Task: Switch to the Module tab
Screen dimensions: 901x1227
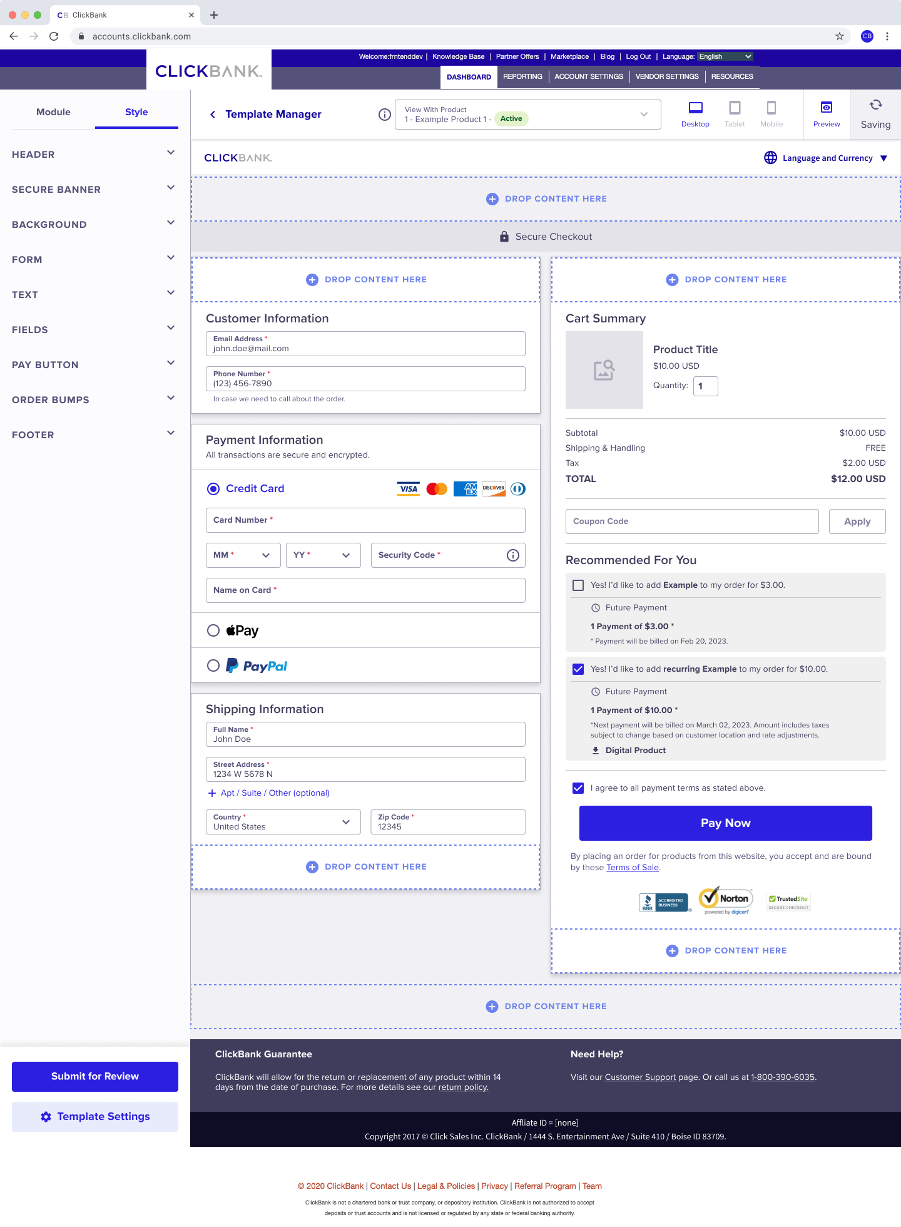Action: pos(53,112)
